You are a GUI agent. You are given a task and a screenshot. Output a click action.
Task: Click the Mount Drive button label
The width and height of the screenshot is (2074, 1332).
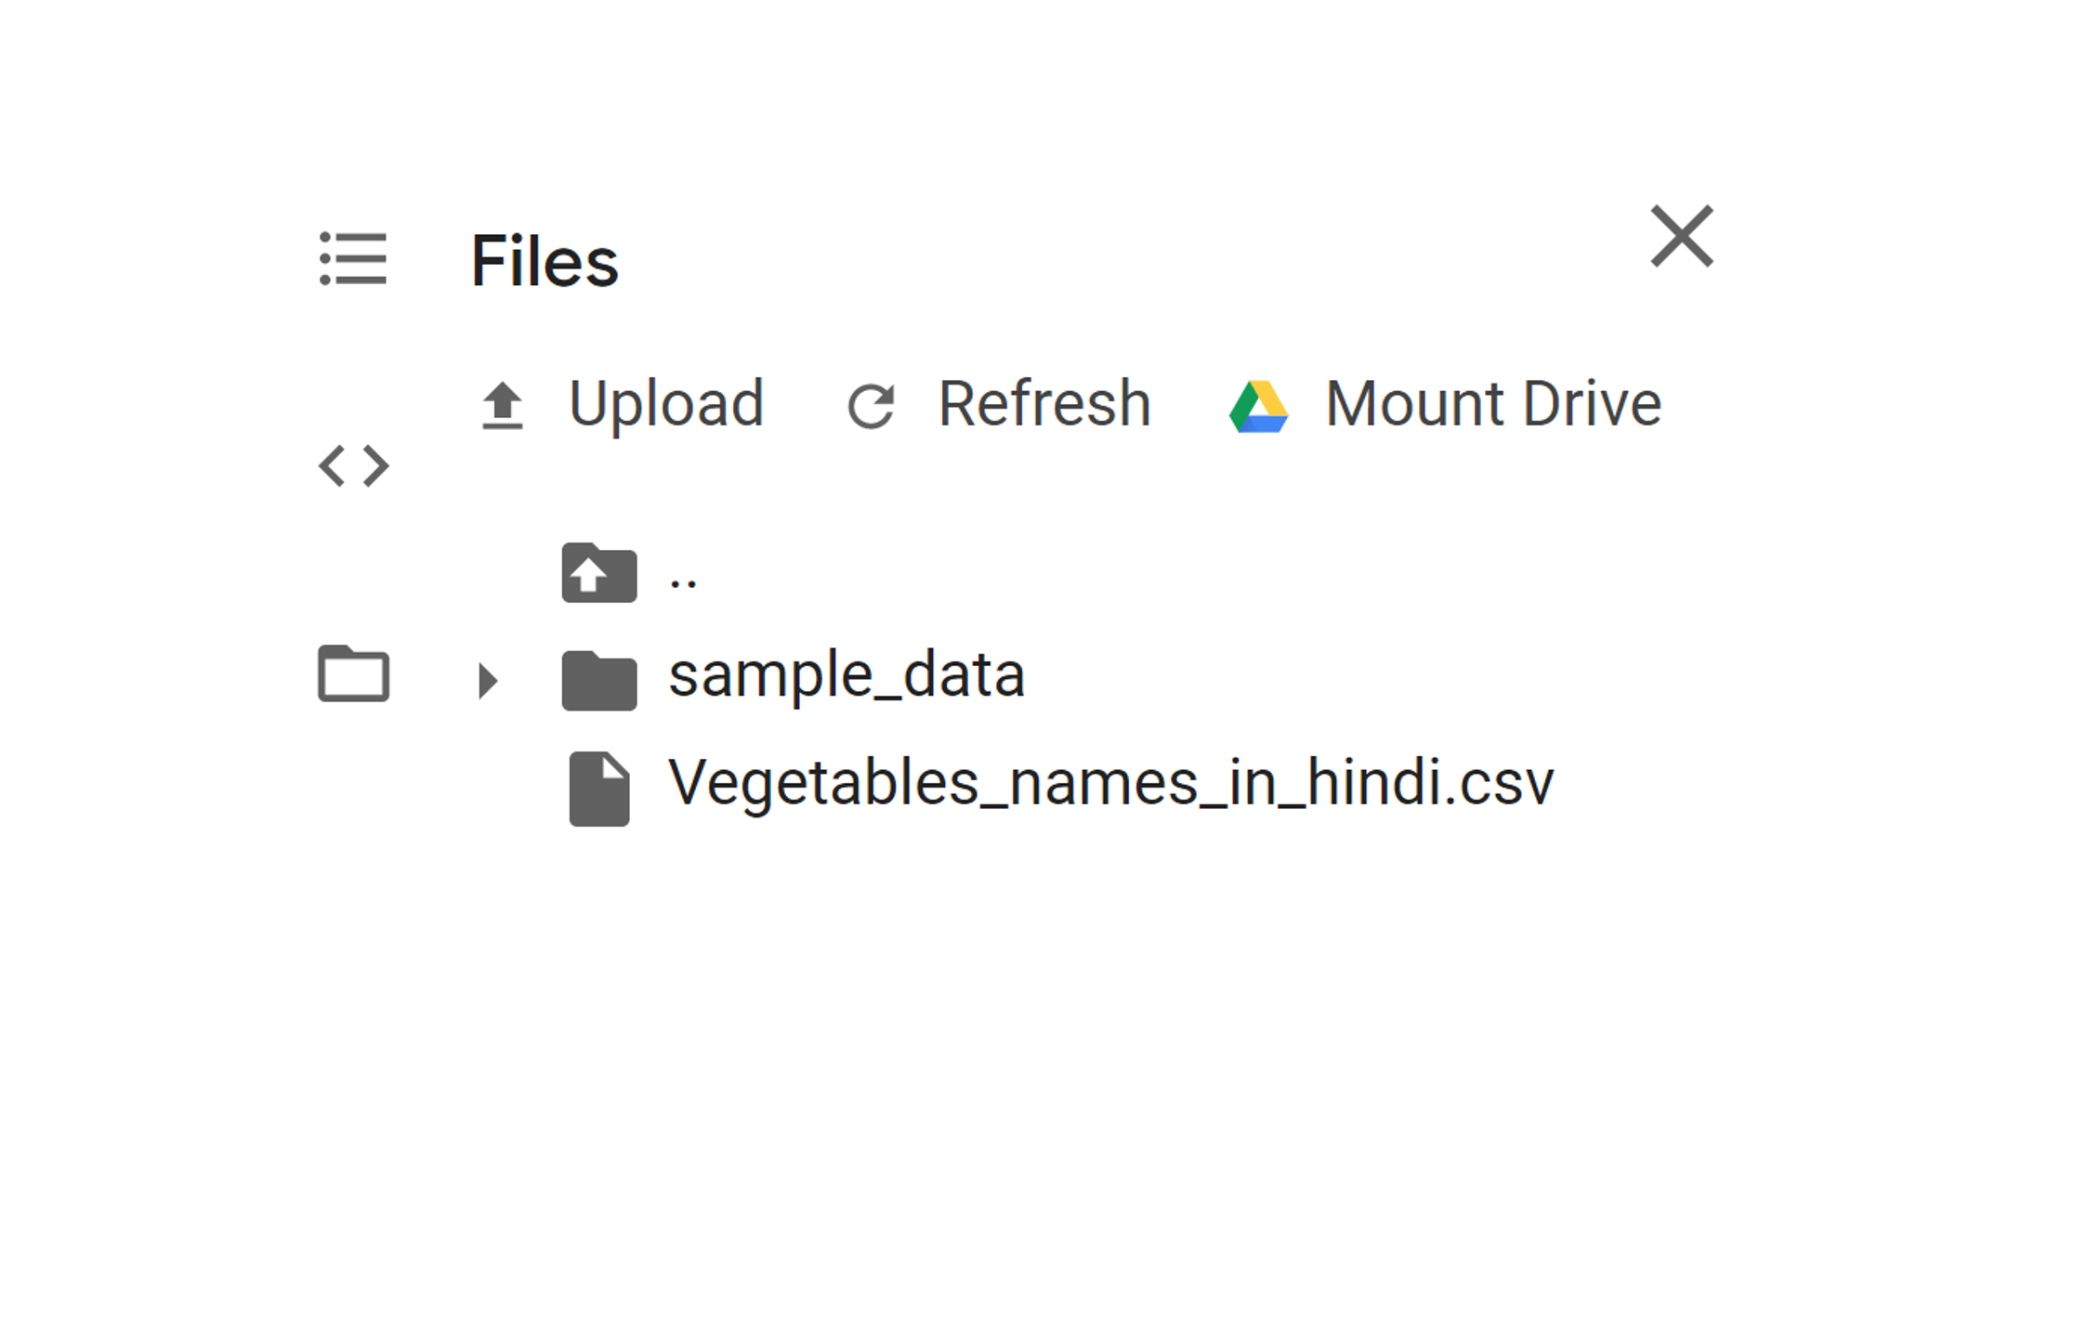(x=1493, y=404)
